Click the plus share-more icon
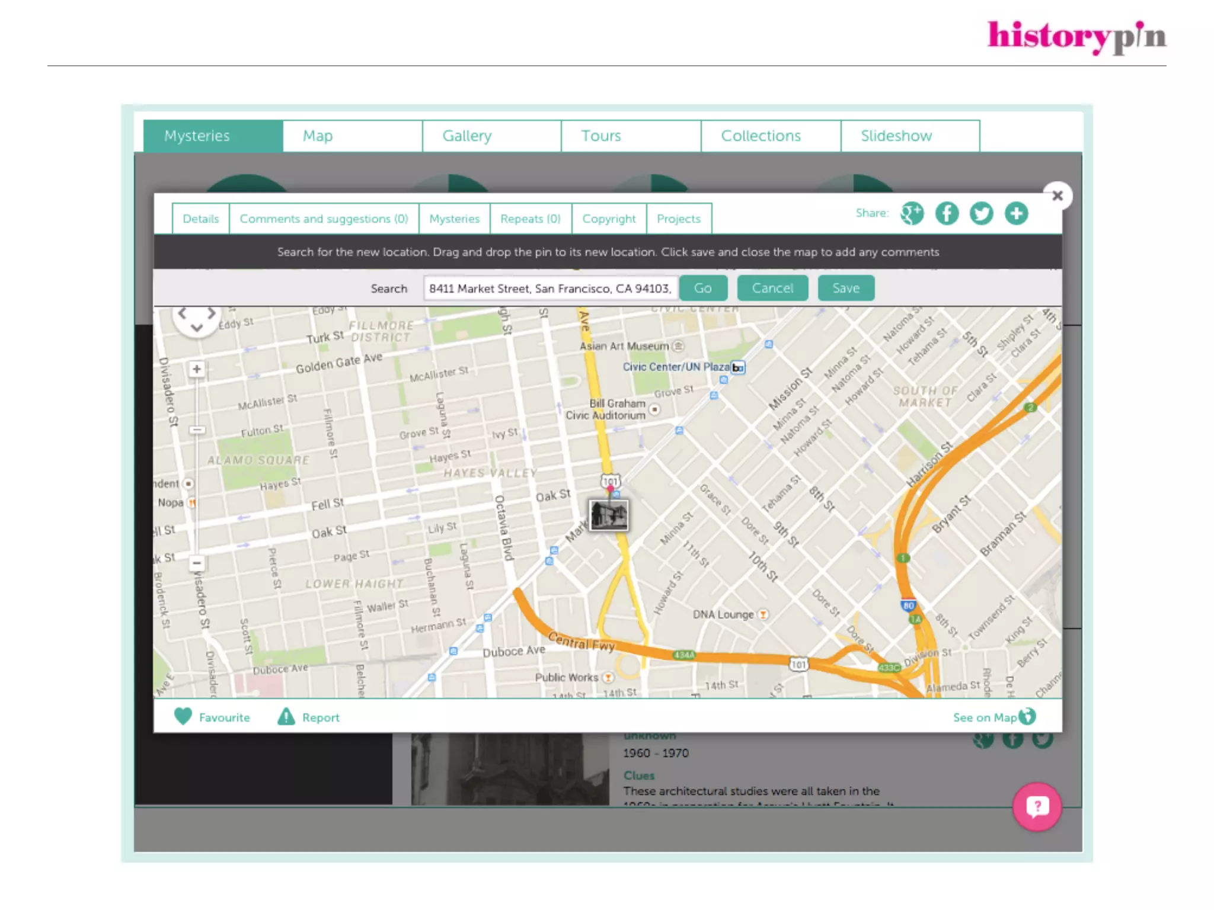 point(1016,213)
